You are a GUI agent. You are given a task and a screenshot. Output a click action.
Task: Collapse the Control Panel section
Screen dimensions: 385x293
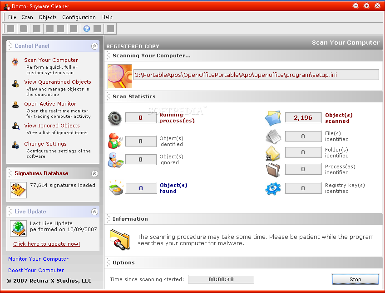tap(94, 46)
